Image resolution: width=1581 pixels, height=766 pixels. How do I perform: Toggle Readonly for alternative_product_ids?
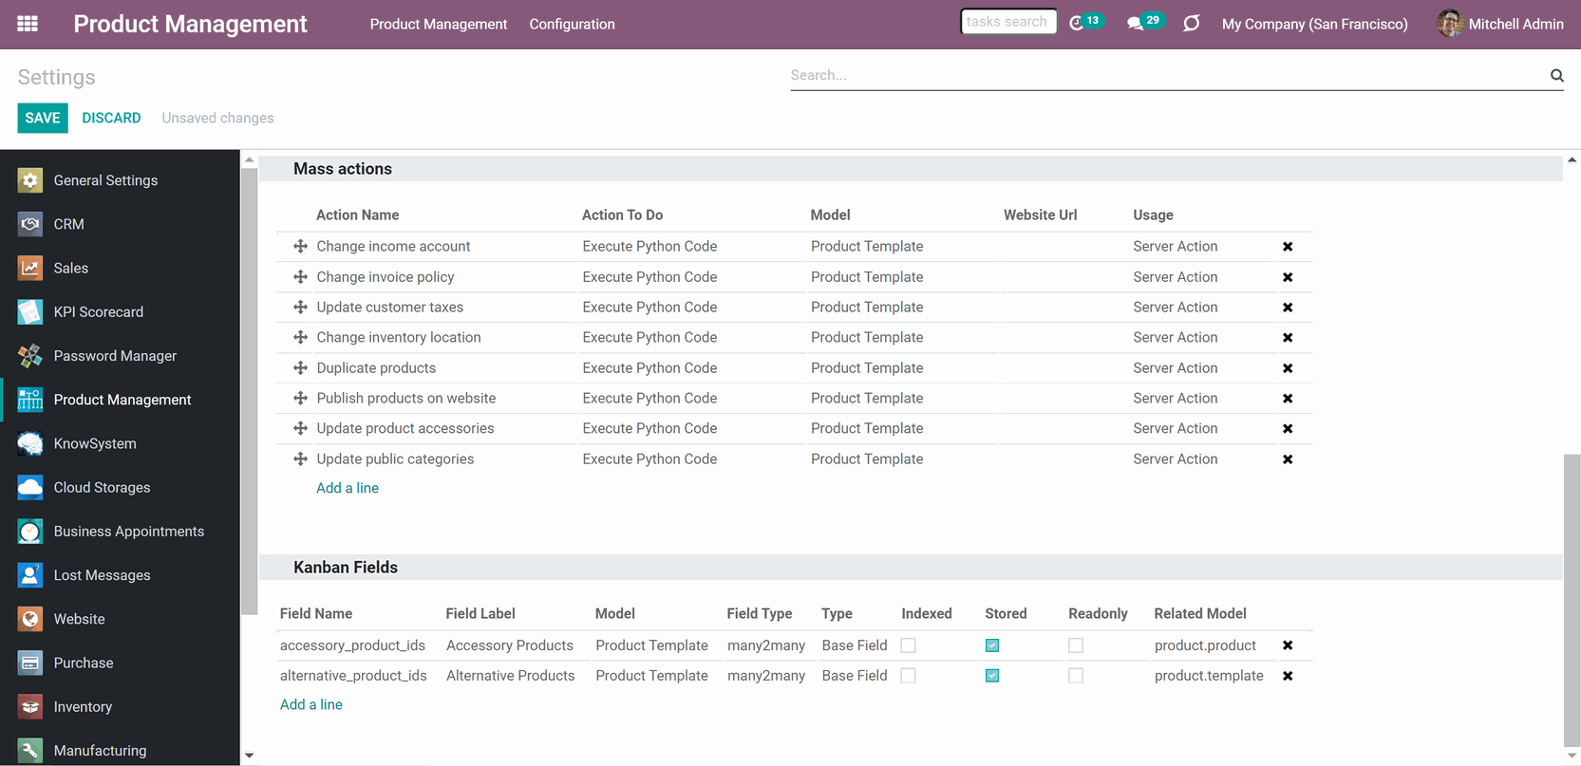coord(1076,676)
